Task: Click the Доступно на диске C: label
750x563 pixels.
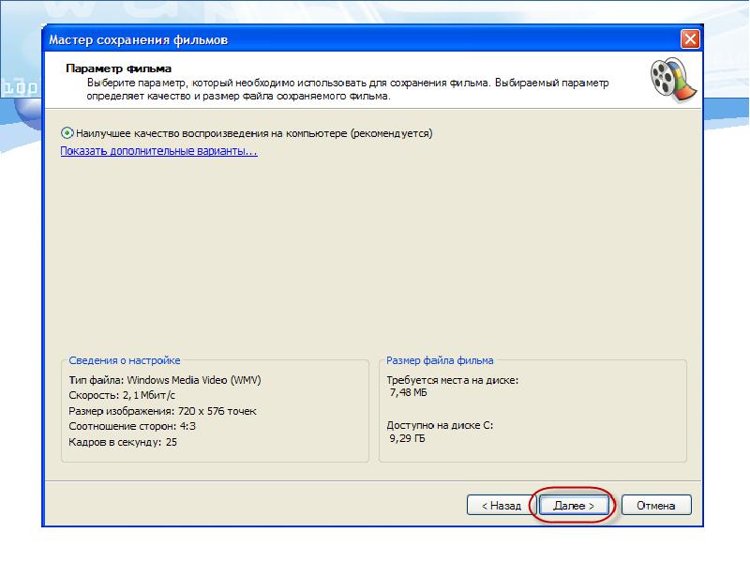Action: coord(440,425)
